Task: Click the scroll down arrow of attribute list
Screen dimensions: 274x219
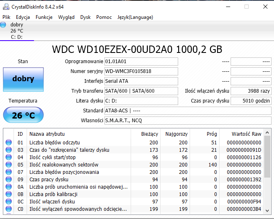Action: (267, 211)
